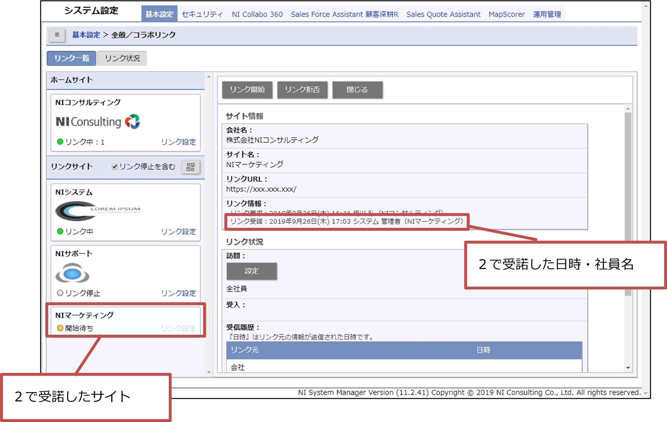Click the リンク開始 button

[247, 90]
